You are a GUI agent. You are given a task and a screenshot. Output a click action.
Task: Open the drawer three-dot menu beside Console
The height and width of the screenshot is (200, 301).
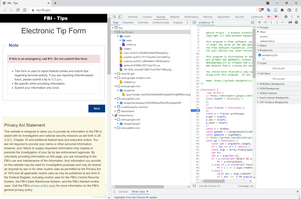(114, 192)
